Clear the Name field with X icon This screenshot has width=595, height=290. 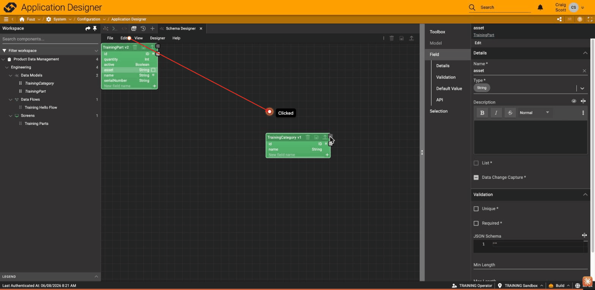tap(584, 71)
